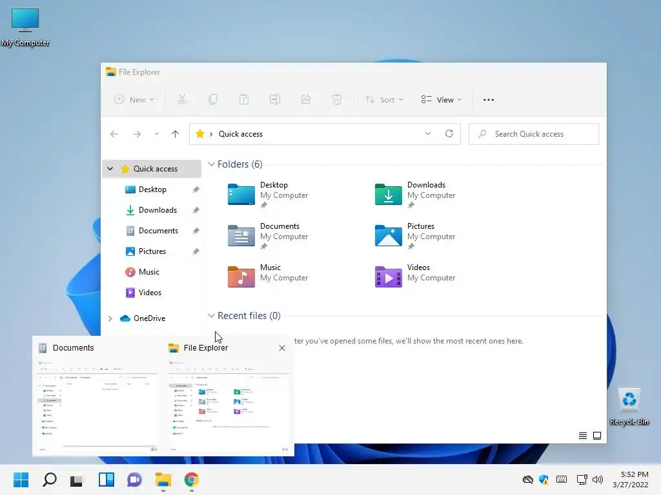Refresh the Quick access view

(x=449, y=134)
